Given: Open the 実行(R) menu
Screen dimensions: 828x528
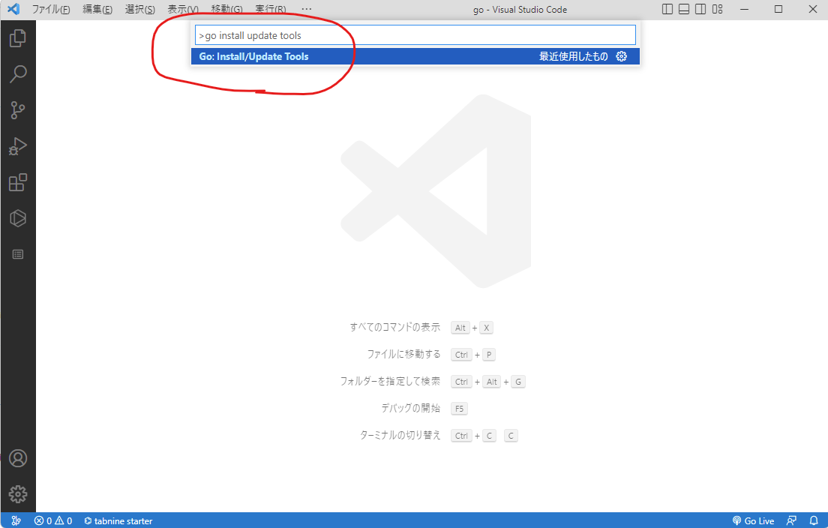Looking at the screenshot, I should (270, 9).
